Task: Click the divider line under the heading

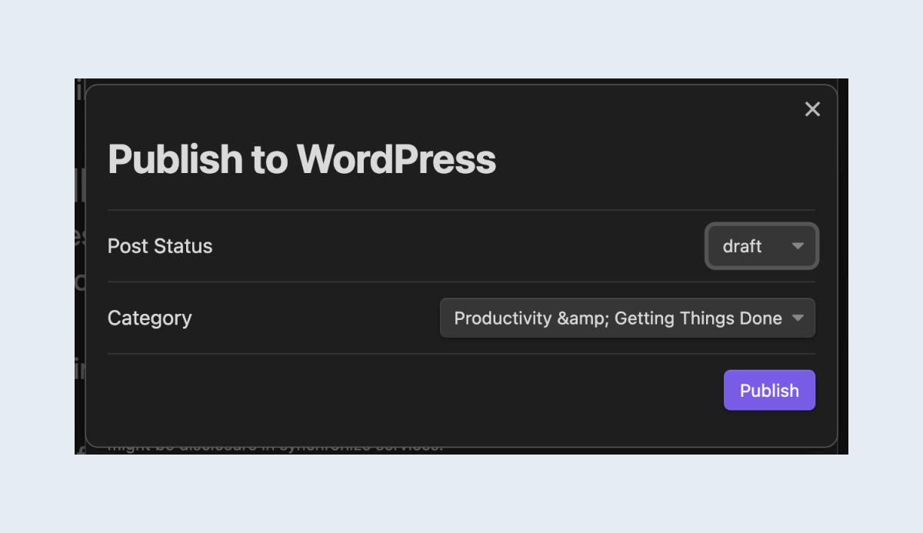Action: [x=461, y=210]
